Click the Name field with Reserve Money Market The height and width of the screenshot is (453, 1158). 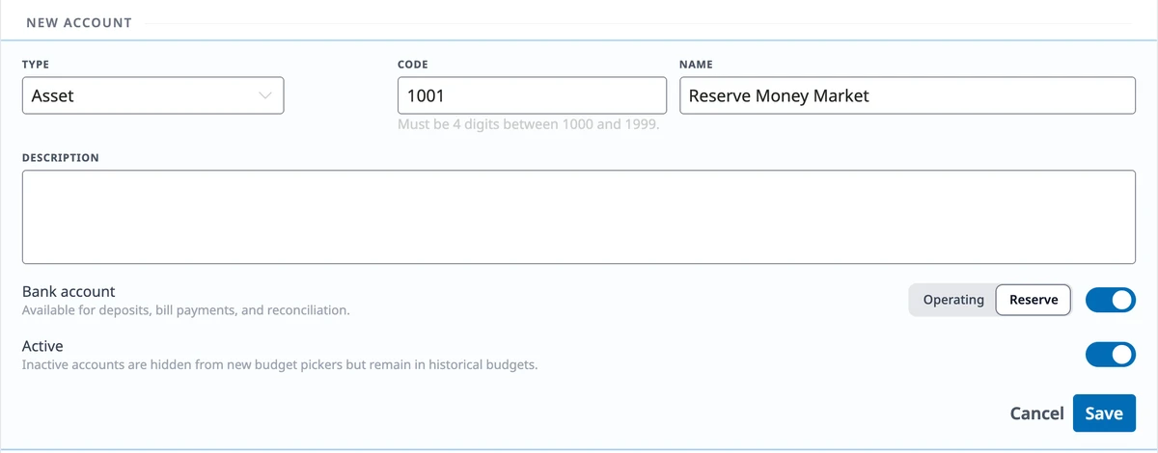coord(907,96)
